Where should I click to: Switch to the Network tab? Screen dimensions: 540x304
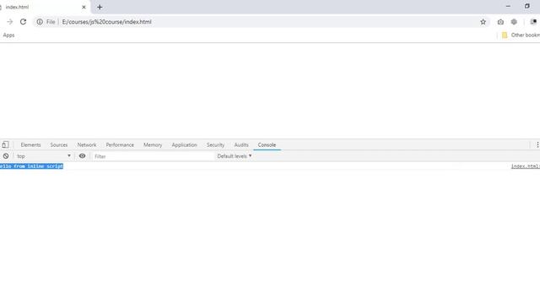(87, 144)
